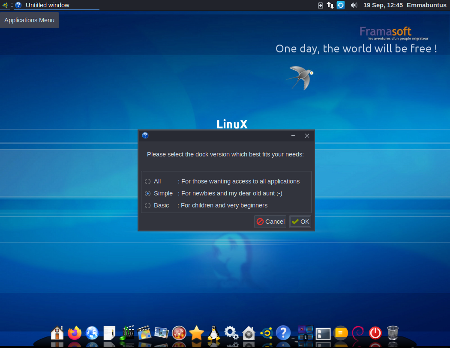Select the Basic dock version option
The height and width of the screenshot is (348, 450).
[147, 205]
